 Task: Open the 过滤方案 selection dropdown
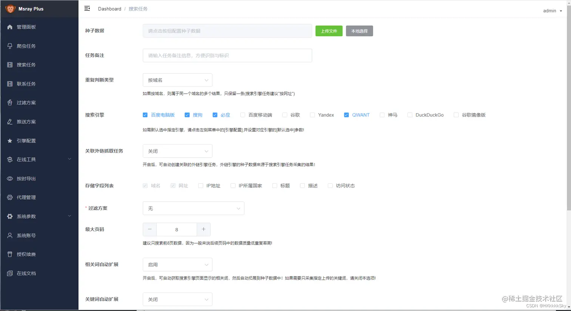click(x=193, y=208)
